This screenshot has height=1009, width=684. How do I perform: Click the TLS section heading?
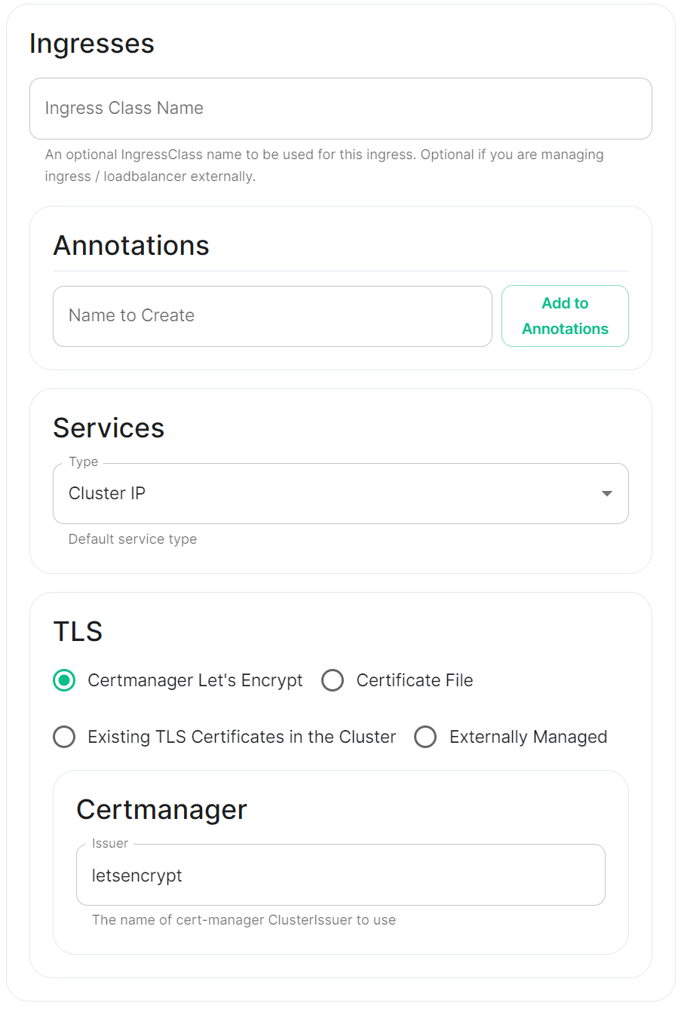78,632
